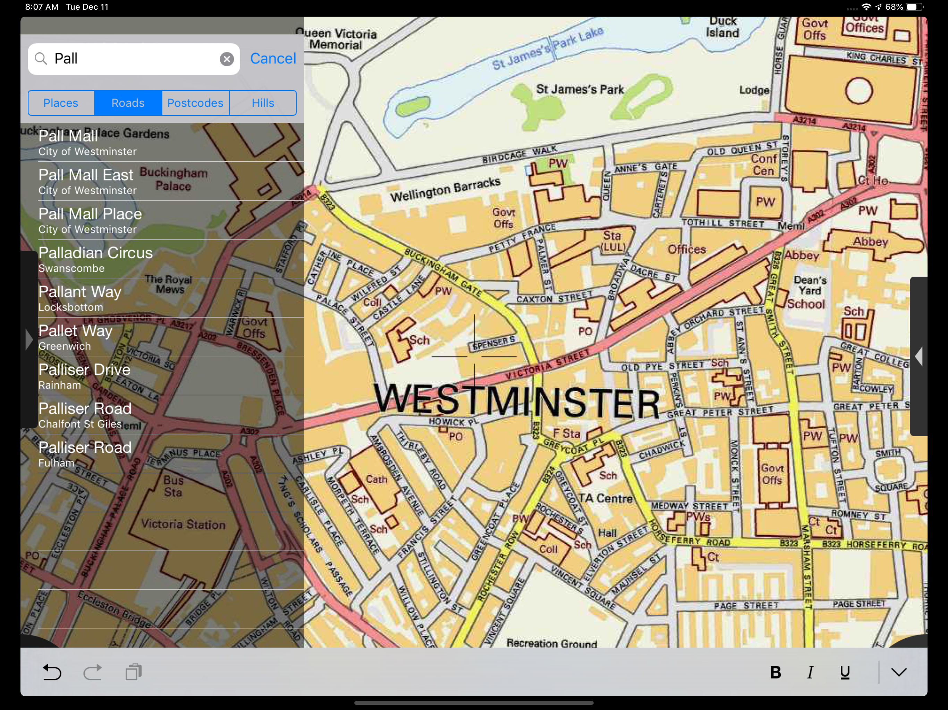The height and width of the screenshot is (710, 948).
Task: Tap the Caxton Street label on map
Action: point(554,297)
